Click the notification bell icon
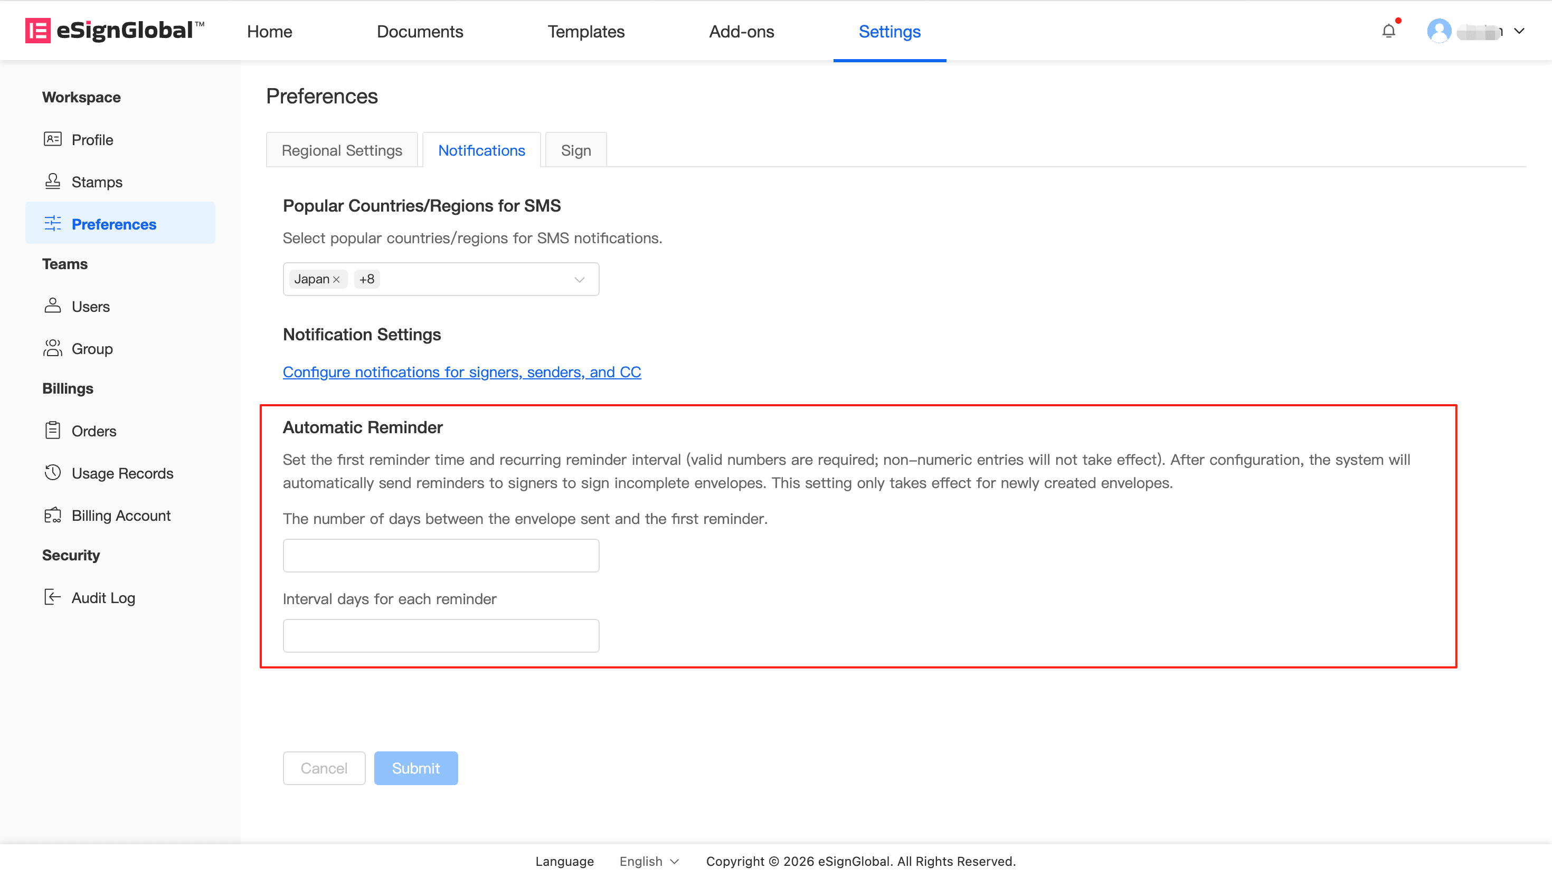 [x=1388, y=31]
